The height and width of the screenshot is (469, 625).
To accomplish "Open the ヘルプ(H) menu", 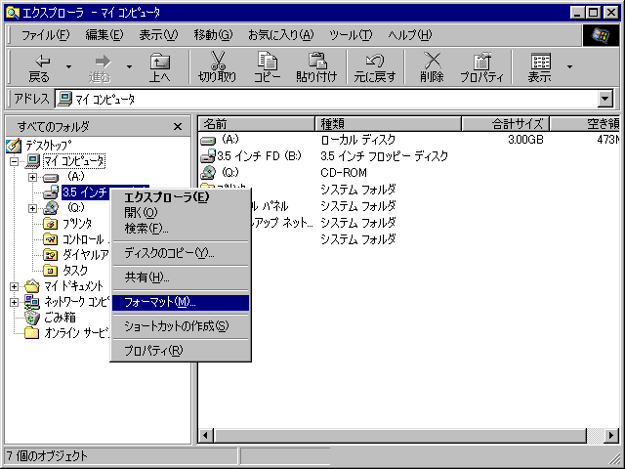I will [410, 35].
